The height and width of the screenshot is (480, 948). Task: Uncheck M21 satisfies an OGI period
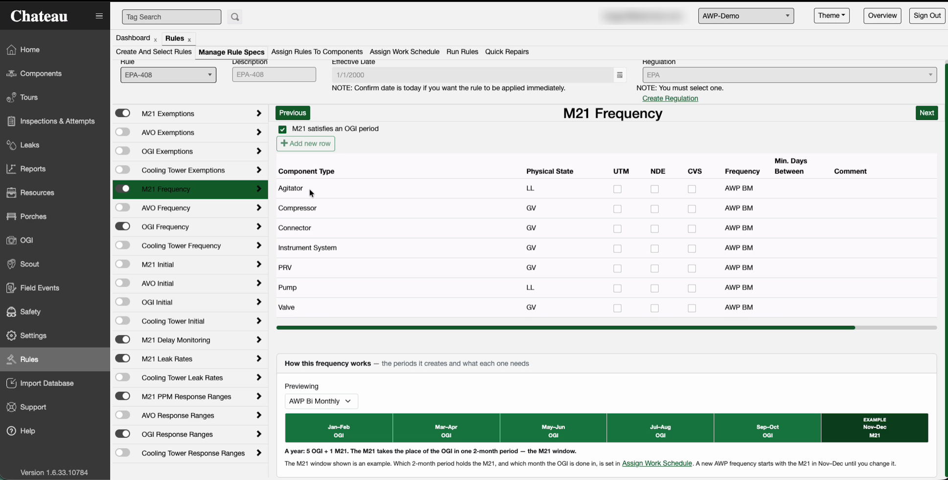pos(282,129)
